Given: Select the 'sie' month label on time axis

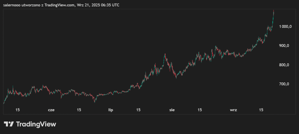Looking at the screenshot, I should click(172, 110).
